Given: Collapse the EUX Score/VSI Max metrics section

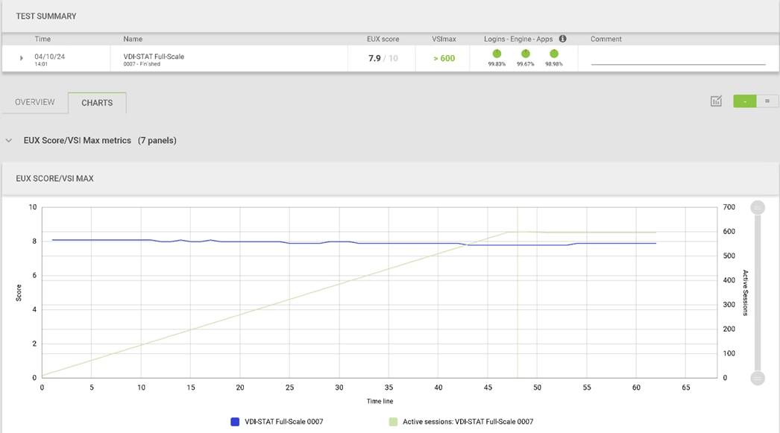Looking at the screenshot, I should (x=9, y=141).
